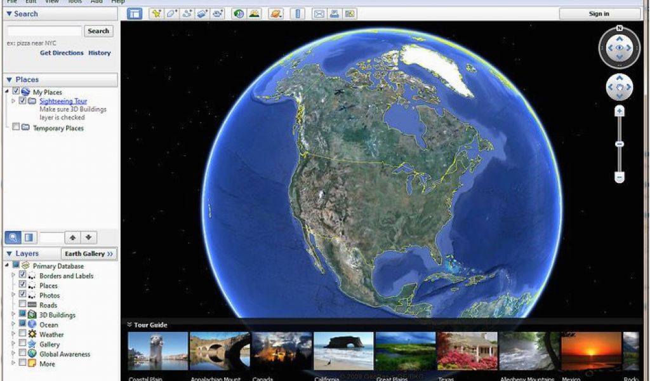Expand the Global Awareness layer node

tap(14, 353)
